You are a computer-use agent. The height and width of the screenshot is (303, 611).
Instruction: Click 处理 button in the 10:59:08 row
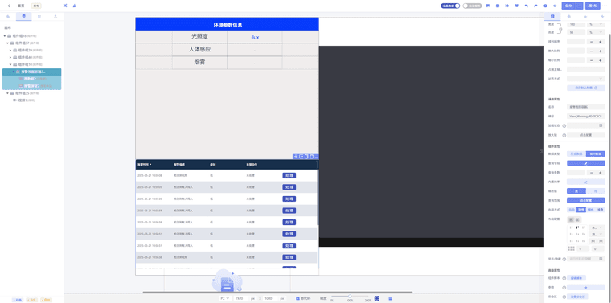coord(289,176)
